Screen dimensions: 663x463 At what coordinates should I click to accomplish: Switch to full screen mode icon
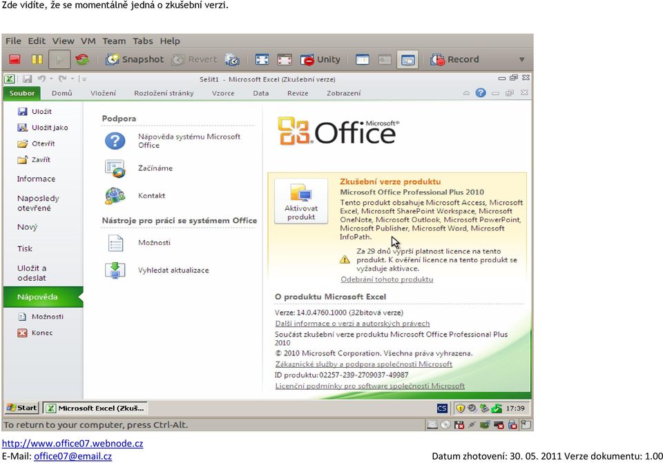[x=262, y=59]
